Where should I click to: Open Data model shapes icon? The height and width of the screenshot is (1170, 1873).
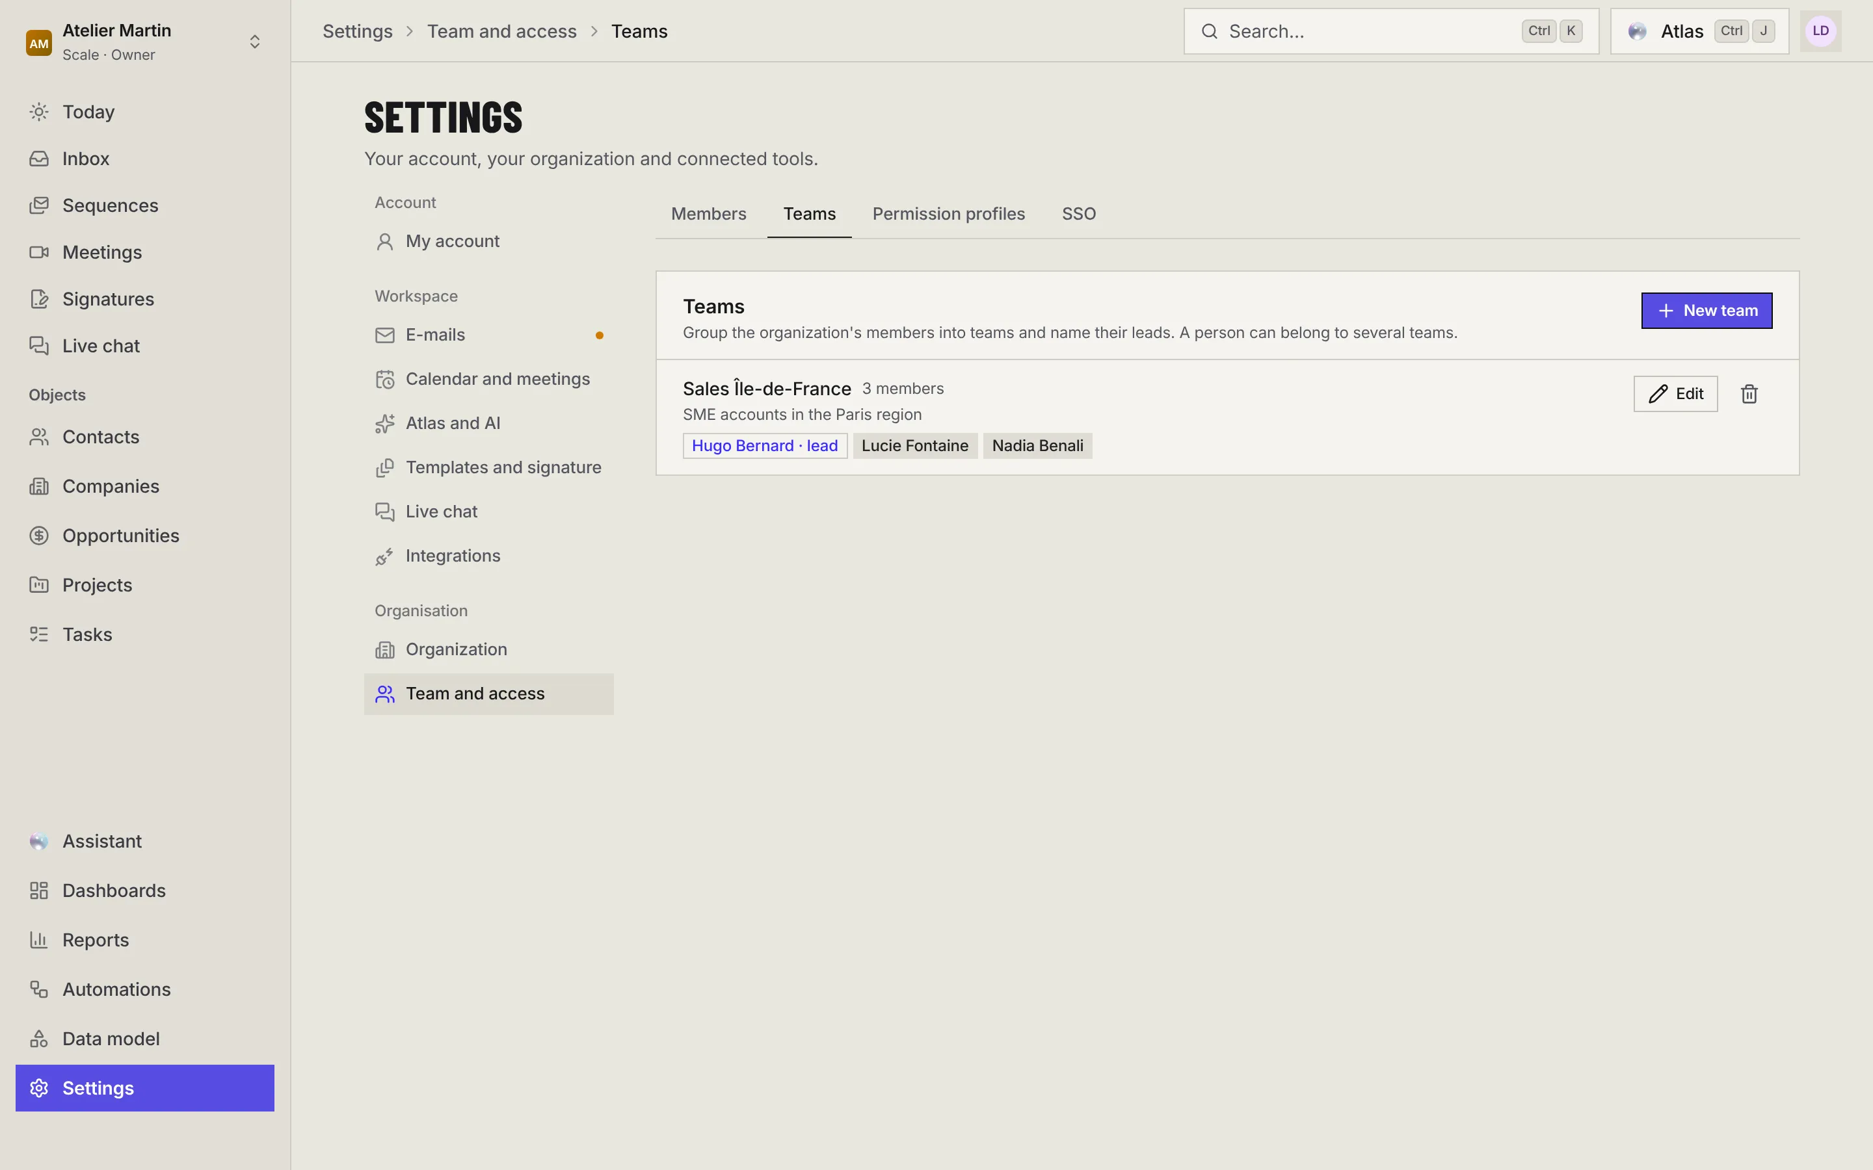point(39,1039)
